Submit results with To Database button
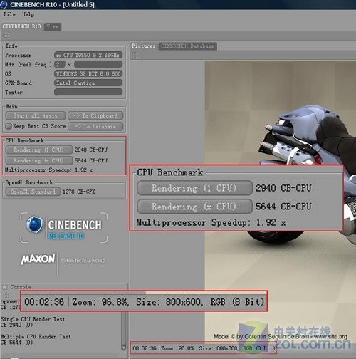The height and width of the screenshot is (359, 356). (95, 126)
